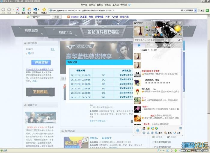Expand QQ search options dropdown arrow
Viewport: 210px width, 153px height.
(181, 40)
